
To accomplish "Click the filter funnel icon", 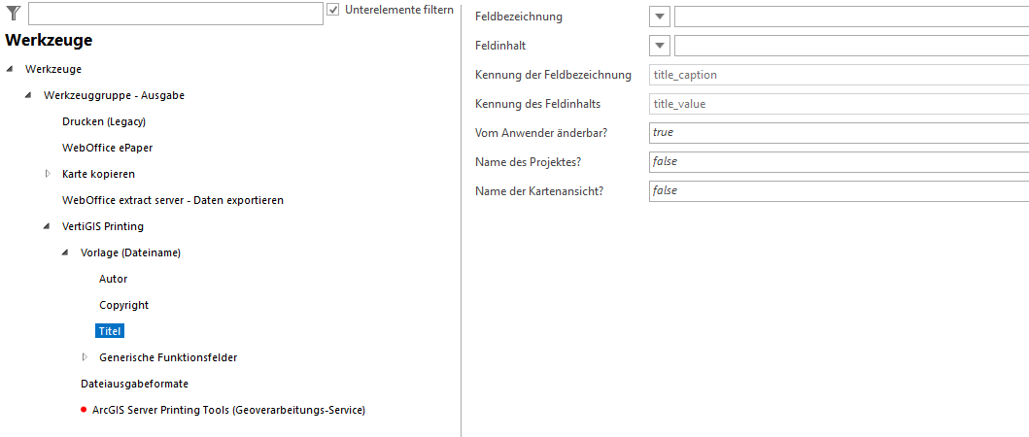I will 14,12.
